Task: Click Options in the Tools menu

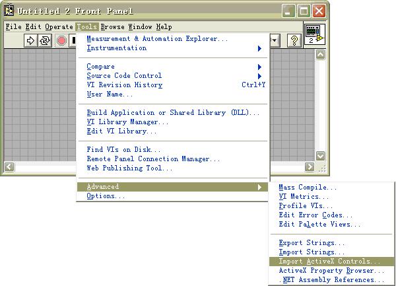Action: click(x=106, y=196)
